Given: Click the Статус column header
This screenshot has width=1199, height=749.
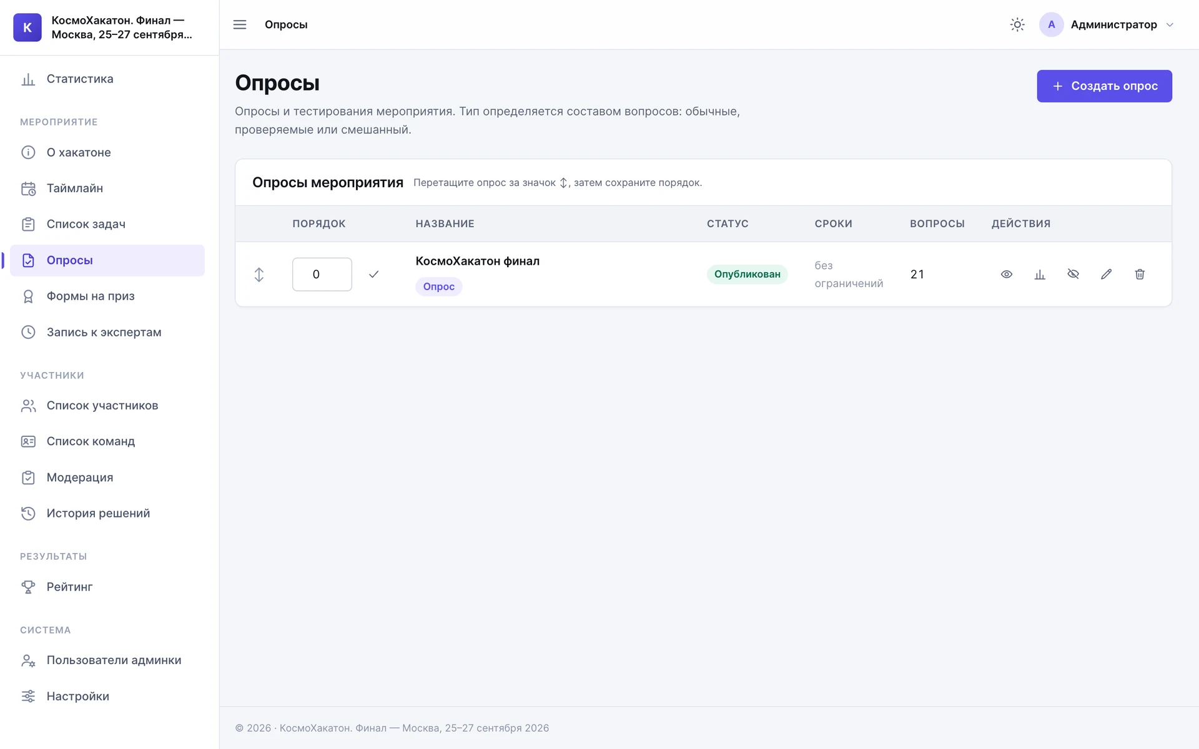Looking at the screenshot, I should 728,223.
